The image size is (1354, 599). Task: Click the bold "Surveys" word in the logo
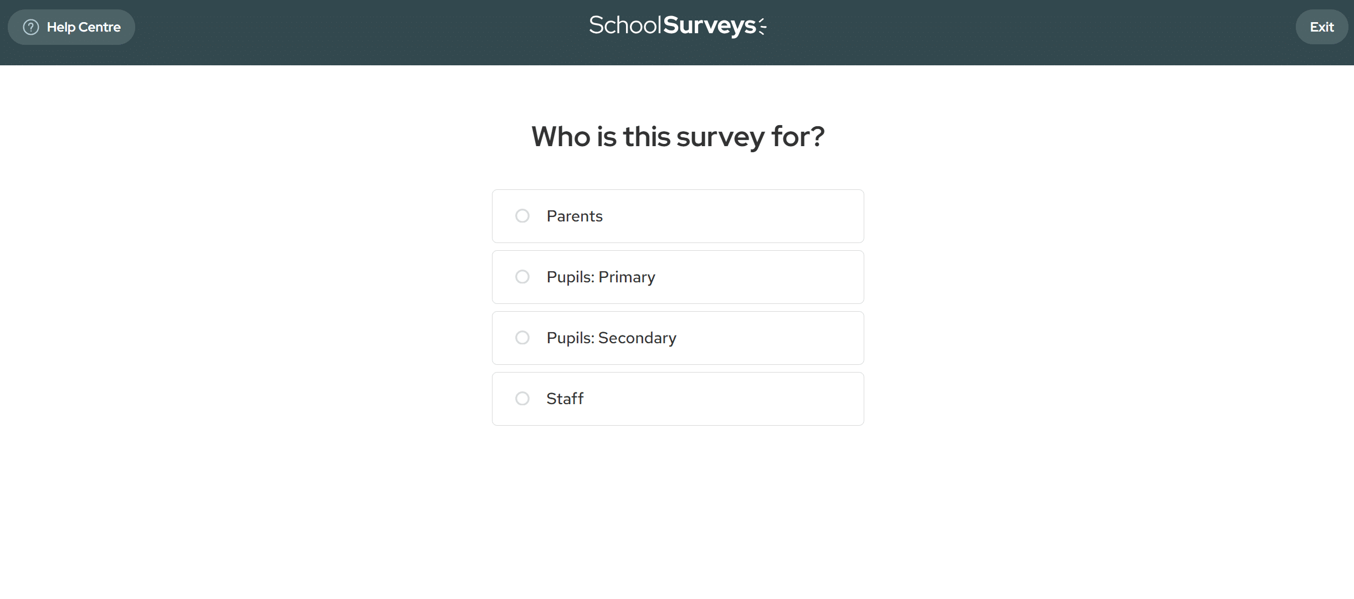point(710,25)
